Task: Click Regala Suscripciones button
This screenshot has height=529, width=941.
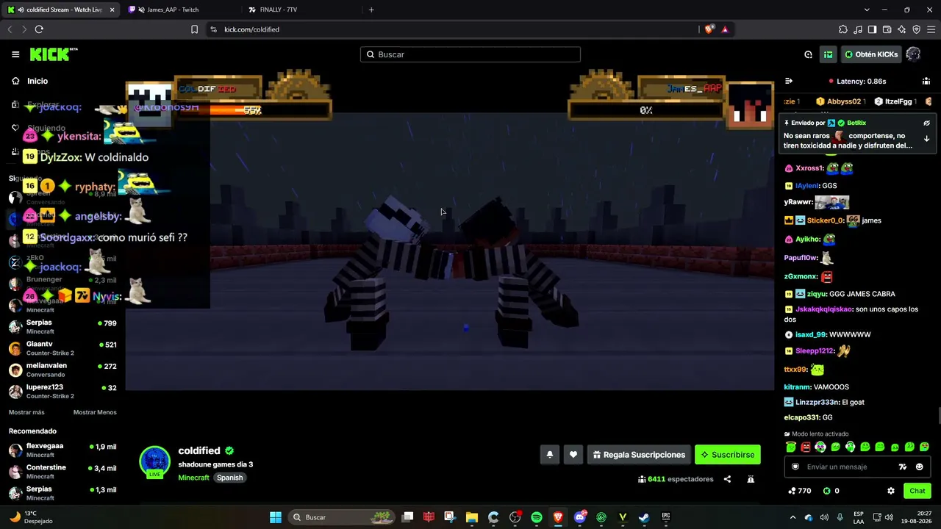Action: pos(639,455)
